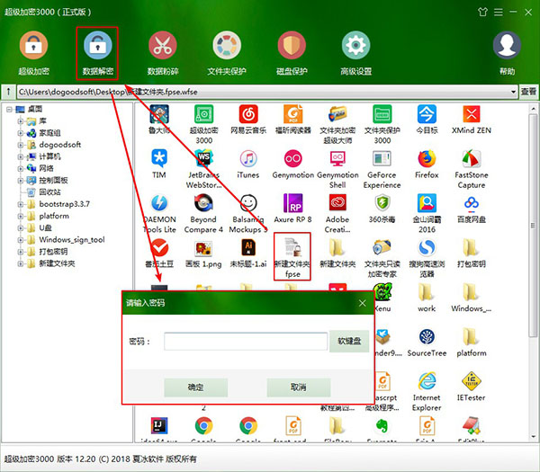
Task: Click the 取消 button
Action: coord(298,387)
